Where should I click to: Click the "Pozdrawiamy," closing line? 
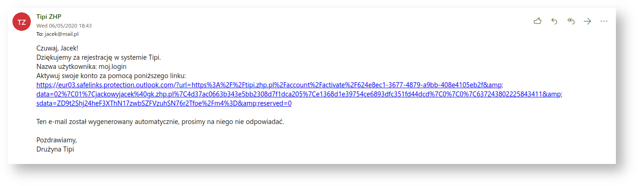pos(56,140)
